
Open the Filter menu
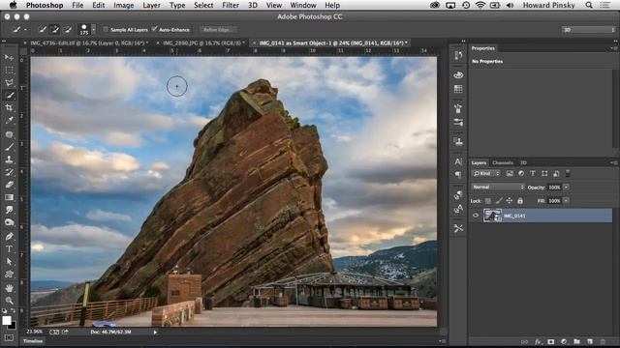(x=231, y=5)
